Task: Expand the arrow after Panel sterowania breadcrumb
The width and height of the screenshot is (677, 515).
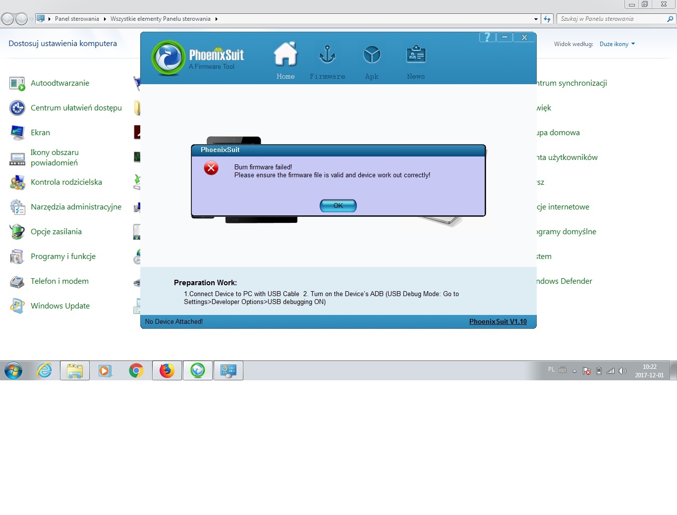Action: pos(105,19)
